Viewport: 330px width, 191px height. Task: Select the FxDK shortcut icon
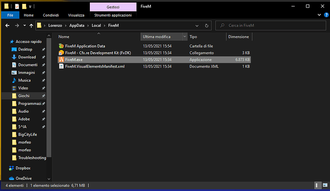pyautogui.click(x=61, y=53)
